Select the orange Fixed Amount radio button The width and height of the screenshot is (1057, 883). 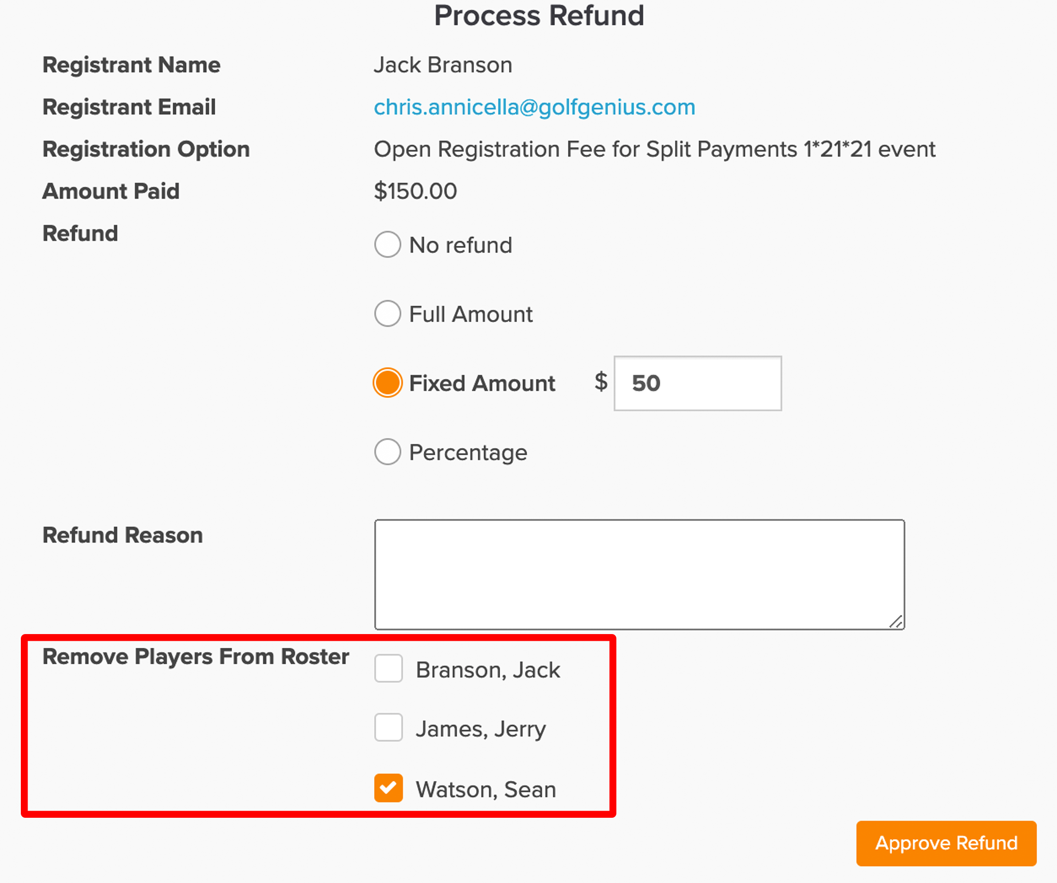coord(387,382)
